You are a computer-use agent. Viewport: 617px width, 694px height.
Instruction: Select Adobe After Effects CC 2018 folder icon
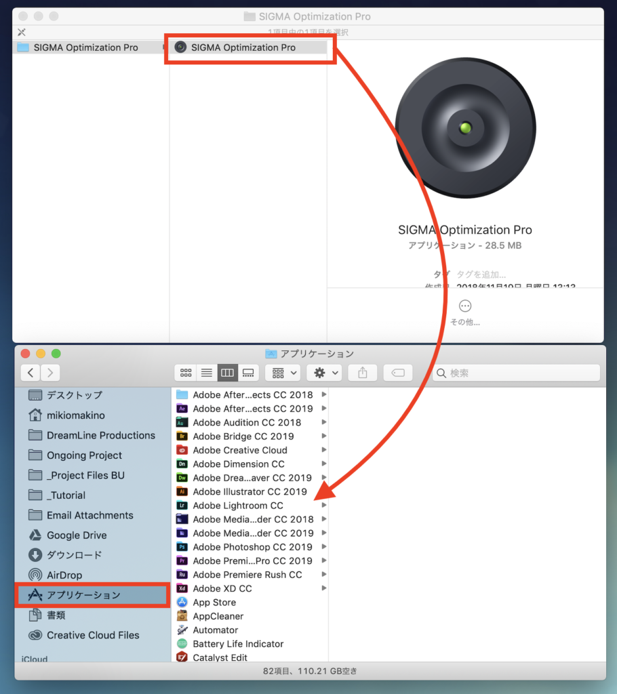click(182, 394)
